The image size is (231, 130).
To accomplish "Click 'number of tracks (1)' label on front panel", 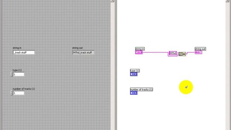I will point(24,89).
